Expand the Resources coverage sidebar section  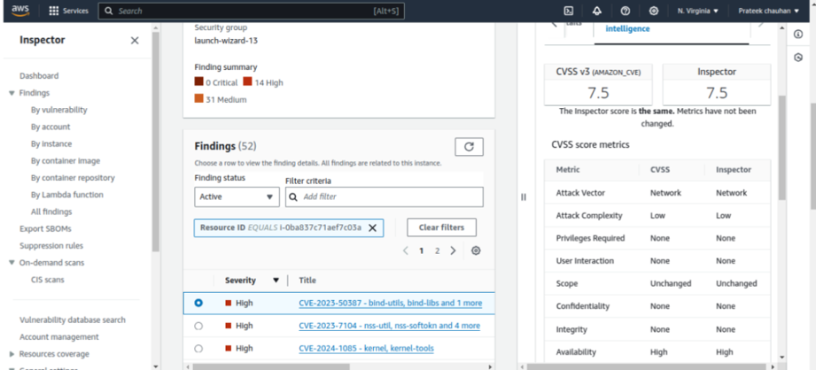12,354
